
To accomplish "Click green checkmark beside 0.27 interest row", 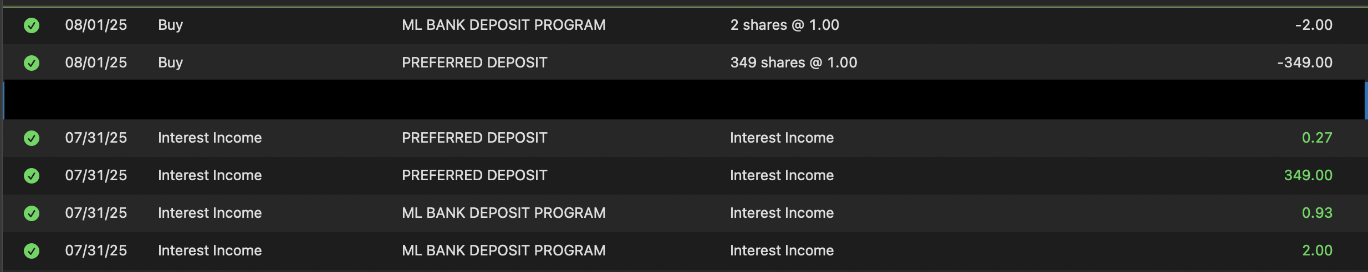I will (x=32, y=138).
